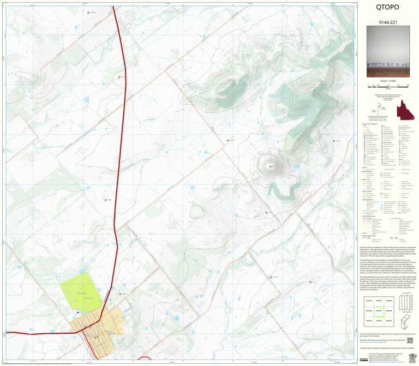419x366 pixels.
Task: Open the qtopo.information.qld.gov.au link
Action: pos(373,341)
